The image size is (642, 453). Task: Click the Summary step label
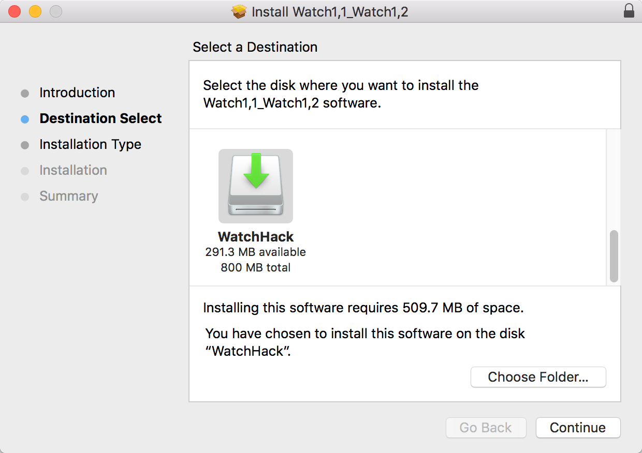68,196
